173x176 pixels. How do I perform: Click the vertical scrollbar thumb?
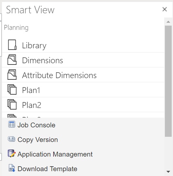click(x=168, y=81)
